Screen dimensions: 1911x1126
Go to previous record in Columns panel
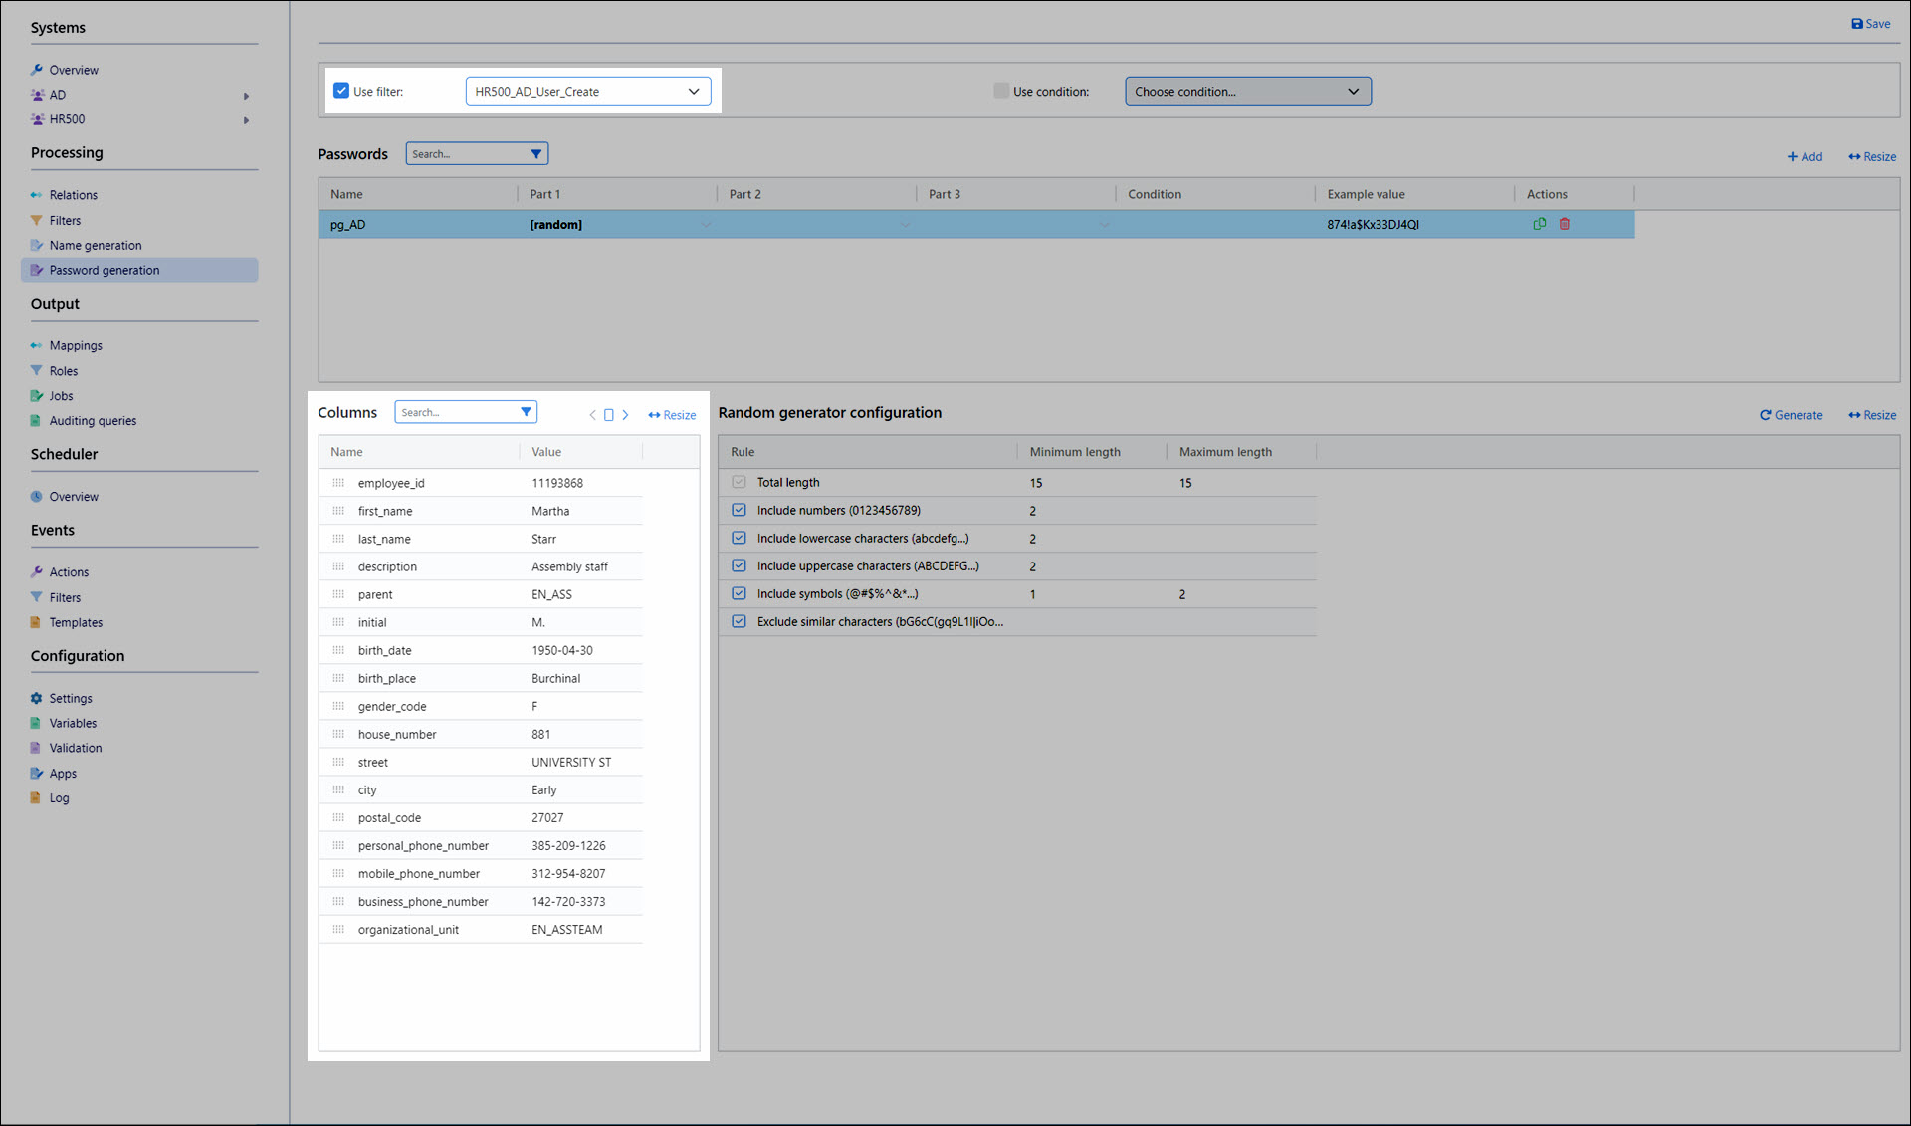pos(593,415)
